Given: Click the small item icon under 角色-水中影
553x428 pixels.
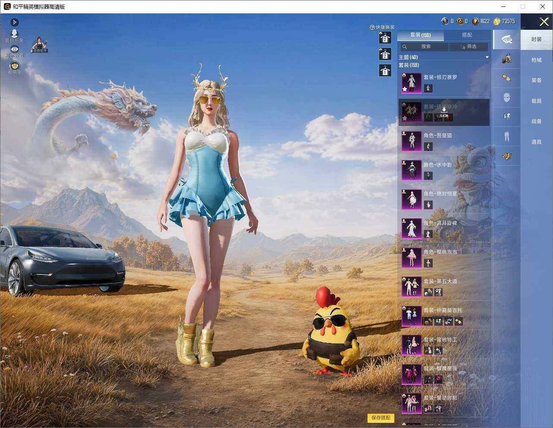Looking at the screenshot, I should 428,176.
